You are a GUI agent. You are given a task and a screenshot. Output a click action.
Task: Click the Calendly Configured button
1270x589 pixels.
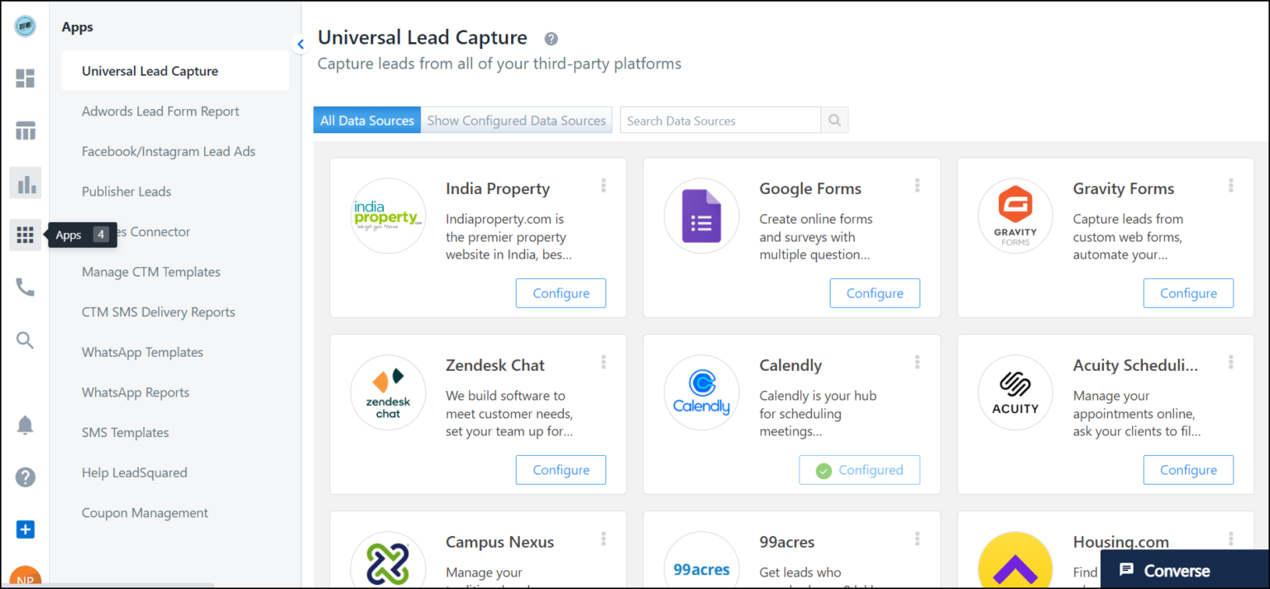pos(859,470)
